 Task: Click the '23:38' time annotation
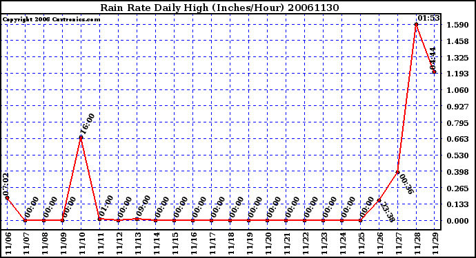click(x=387, y=212)
